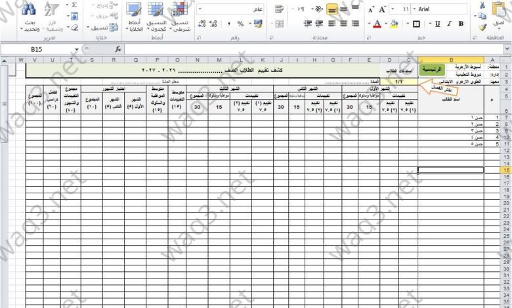Screen dimensions: 512x308
Task: Apply percent style to cell
Action: coord(241,24)
